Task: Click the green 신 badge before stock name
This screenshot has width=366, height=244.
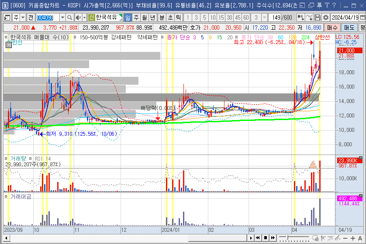Action: (x=91, y=17)
